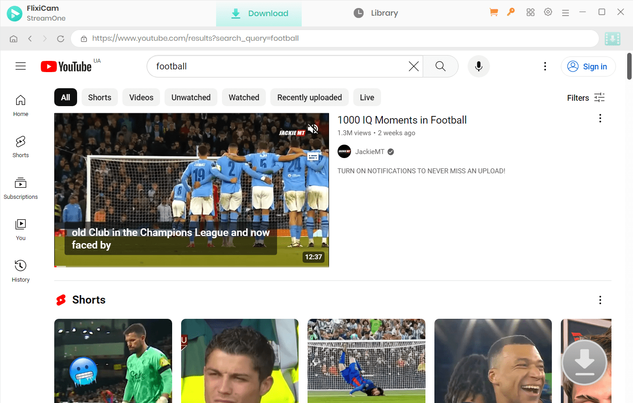Click the JackieMT channel avatar
Image resolution: width=633 pixels, height=403 pixels.
[x=344, y=151]
